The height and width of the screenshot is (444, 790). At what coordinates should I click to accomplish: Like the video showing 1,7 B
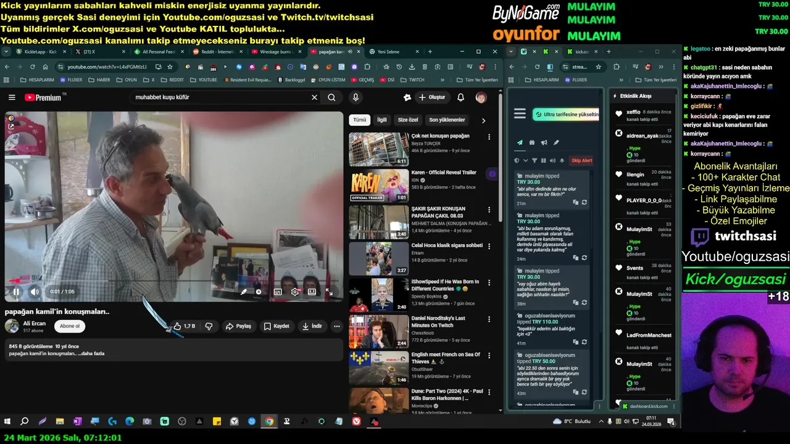(185, 326)
